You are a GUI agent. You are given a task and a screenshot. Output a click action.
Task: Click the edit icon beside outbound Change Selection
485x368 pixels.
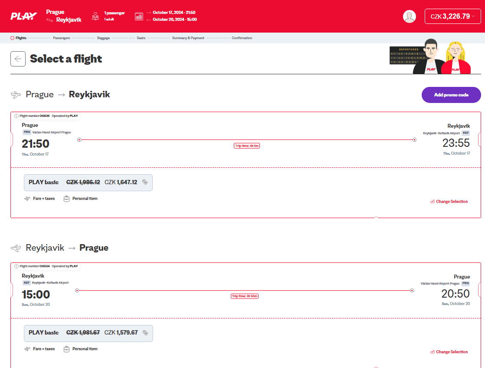433,202
